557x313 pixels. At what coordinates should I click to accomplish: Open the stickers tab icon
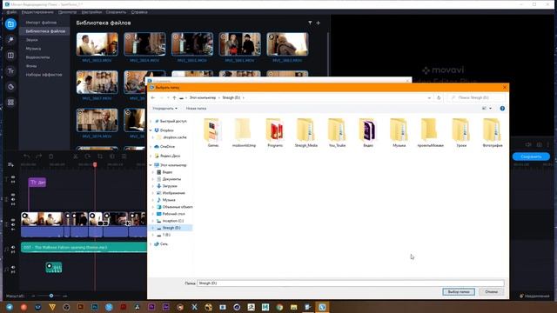(10, 87)
